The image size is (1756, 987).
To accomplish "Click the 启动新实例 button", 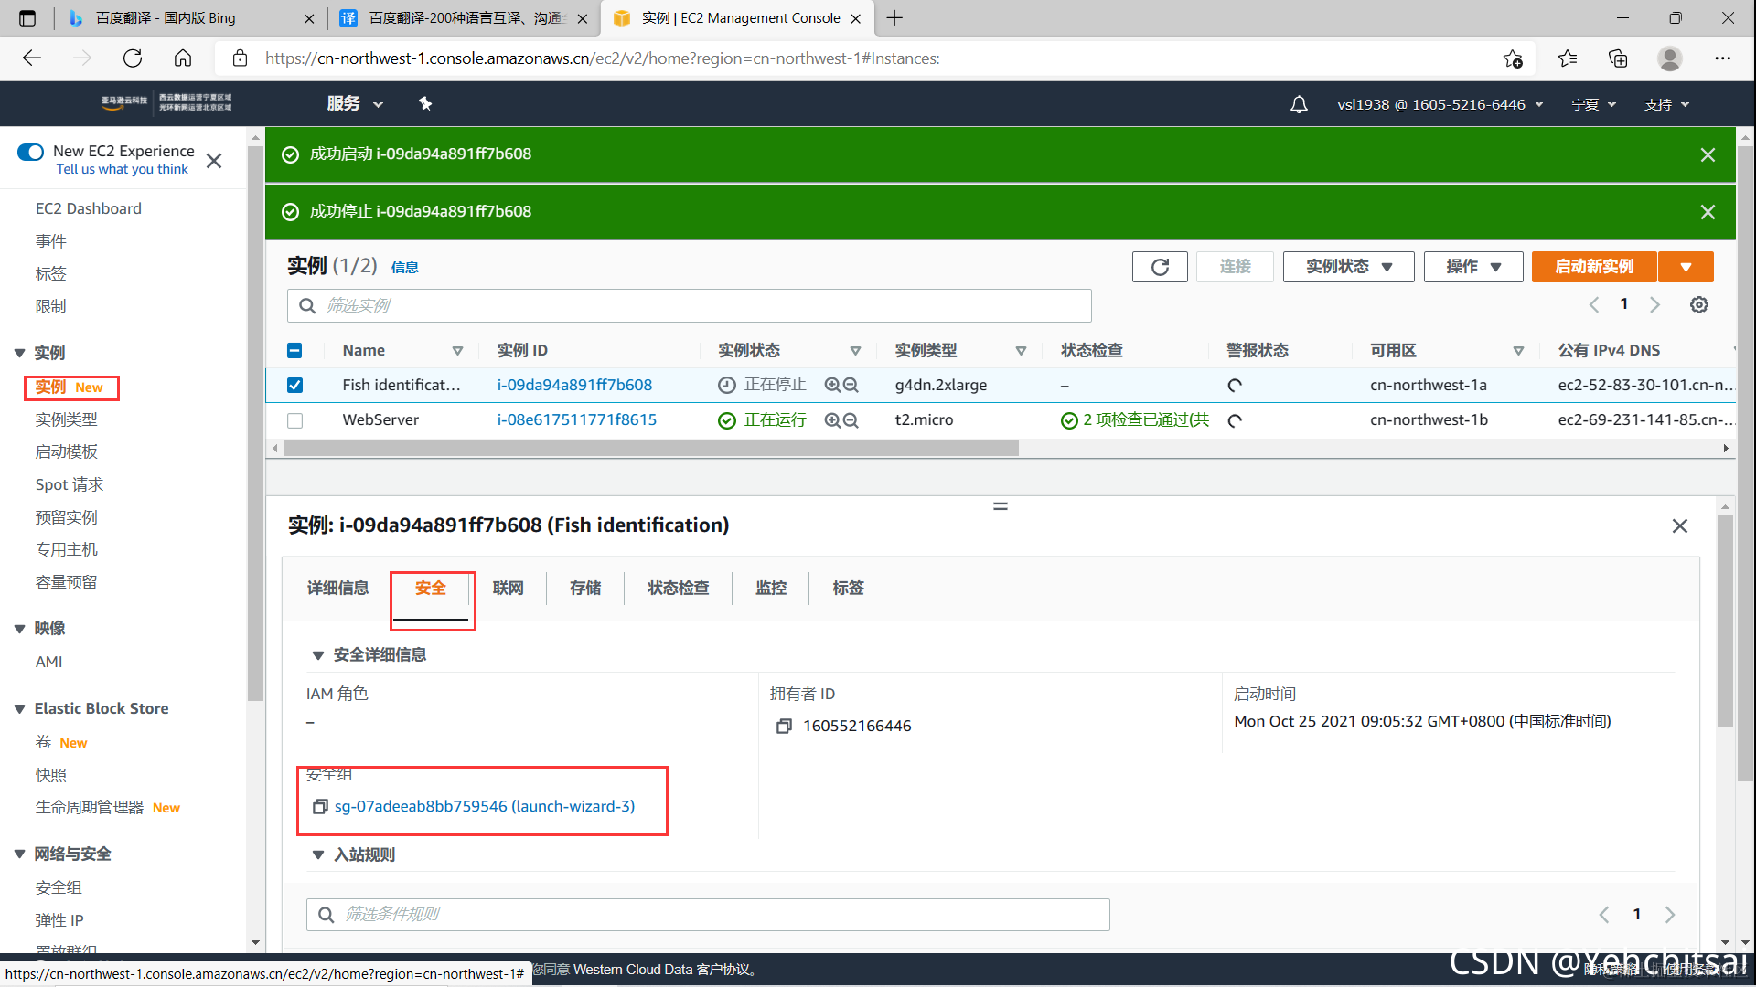I will (x=1593, y=267).
